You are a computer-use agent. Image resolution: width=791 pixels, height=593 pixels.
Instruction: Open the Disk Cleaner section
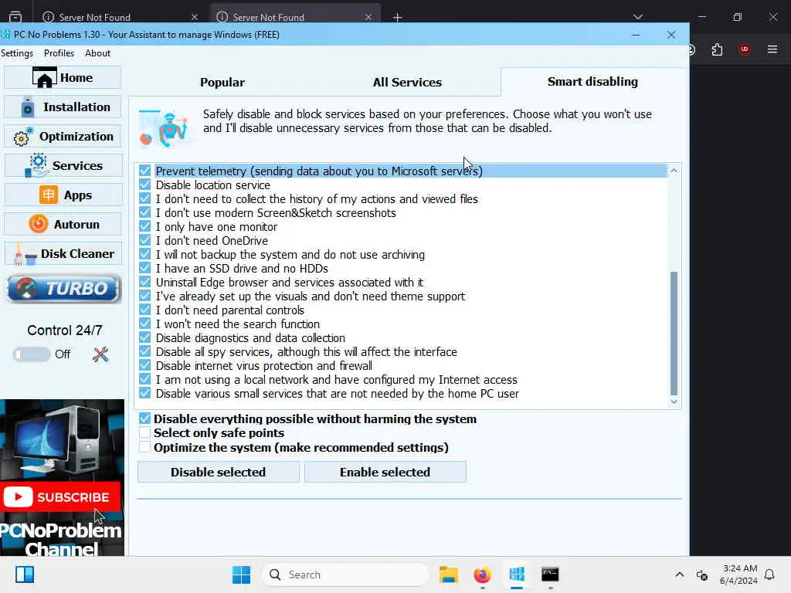coord(63,253)
